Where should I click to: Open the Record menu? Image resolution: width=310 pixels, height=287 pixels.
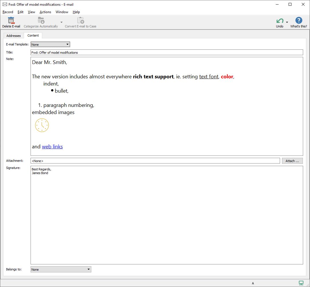pyautogui.click(x=8, y=12)
